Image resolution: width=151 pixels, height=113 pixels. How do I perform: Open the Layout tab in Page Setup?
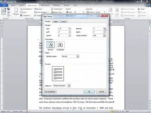(63, 21)
